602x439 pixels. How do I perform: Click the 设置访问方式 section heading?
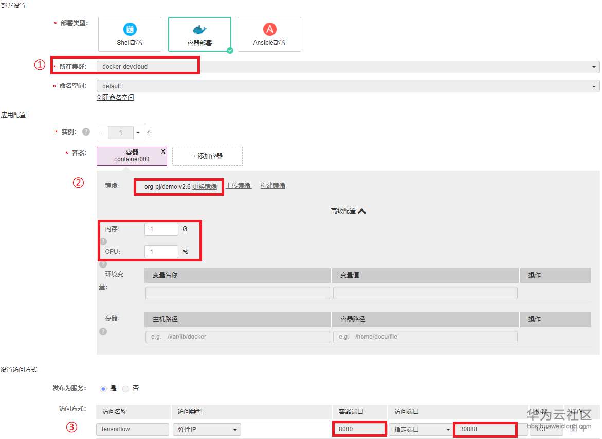pos(19,370)
